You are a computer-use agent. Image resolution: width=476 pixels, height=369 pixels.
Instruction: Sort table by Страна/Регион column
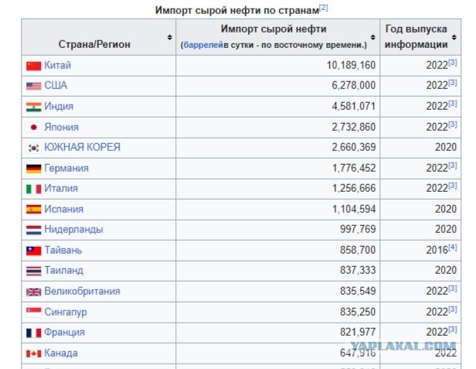pos(169,37)
